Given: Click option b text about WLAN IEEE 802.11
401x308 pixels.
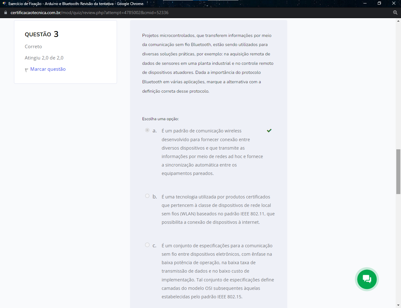Looking at the screenshot, I should pyautogui.click(x=218, y=209).
